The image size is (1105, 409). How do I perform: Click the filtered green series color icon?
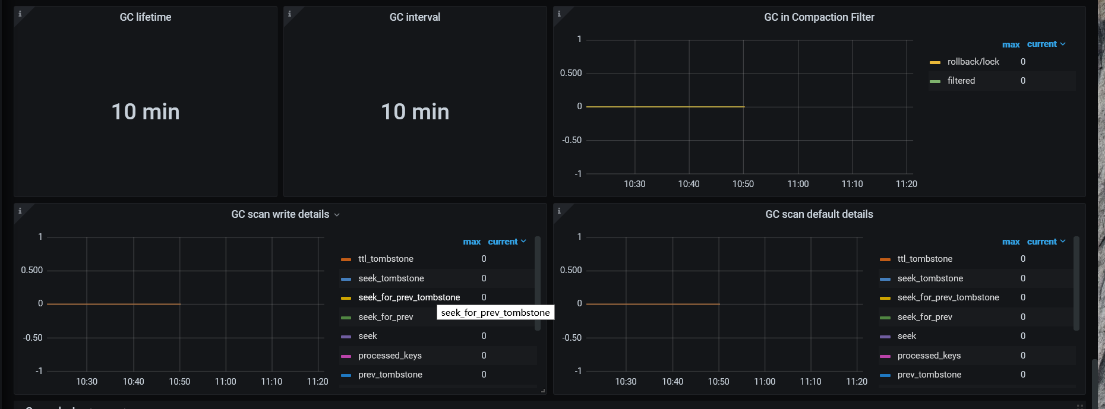[934, 81]
